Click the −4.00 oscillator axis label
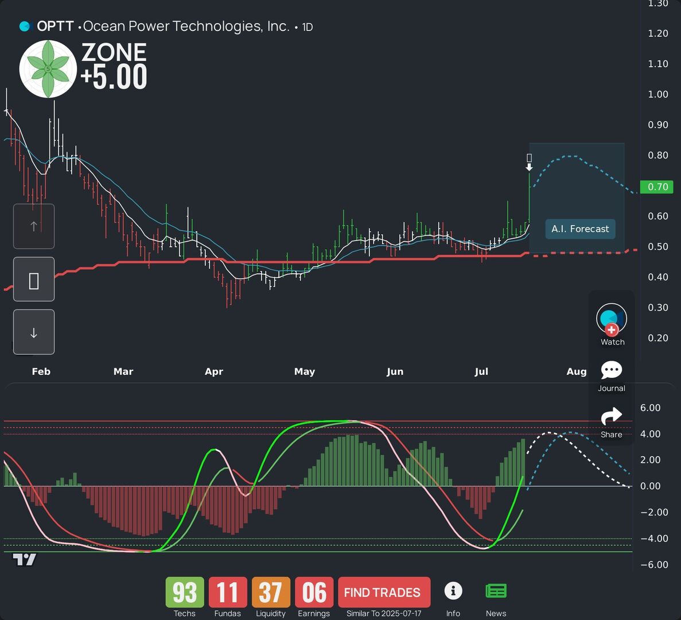The height and width of the screenshot is (620, 681). [654, 538]
